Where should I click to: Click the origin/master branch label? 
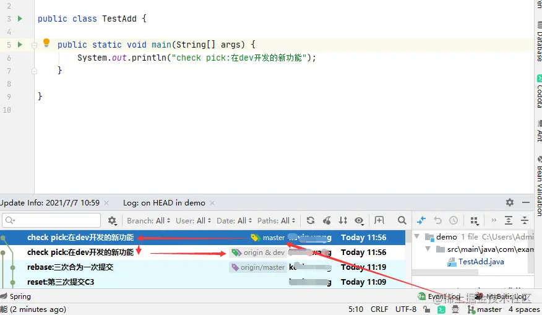point(258,267)
